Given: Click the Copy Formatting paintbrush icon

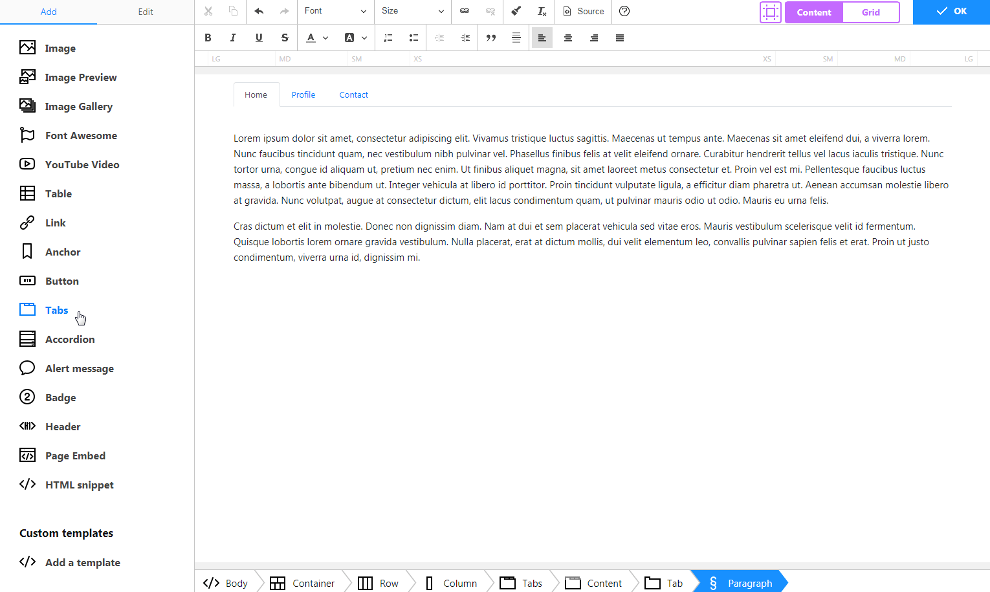Looking at the screenshot, I should pos(516,11).
